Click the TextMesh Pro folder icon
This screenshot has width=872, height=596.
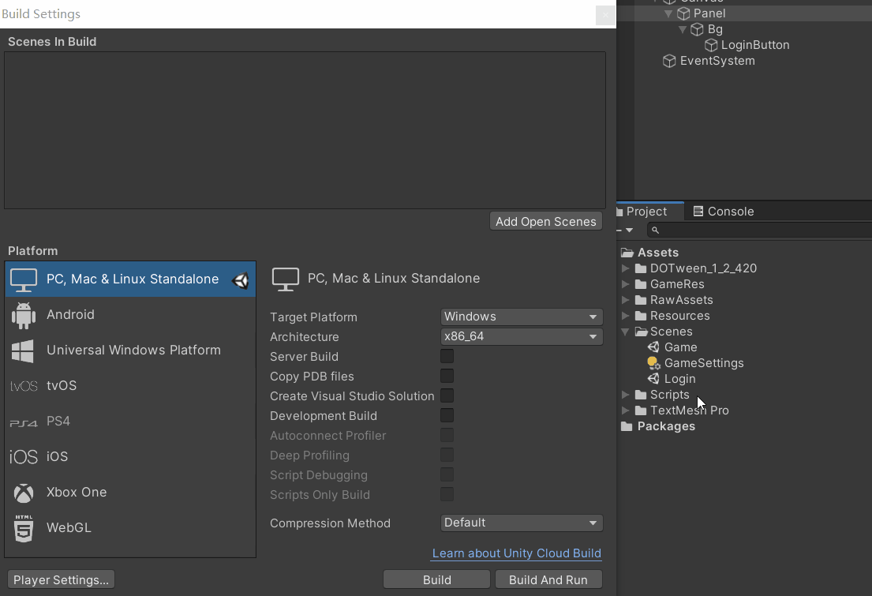[641, 410]
